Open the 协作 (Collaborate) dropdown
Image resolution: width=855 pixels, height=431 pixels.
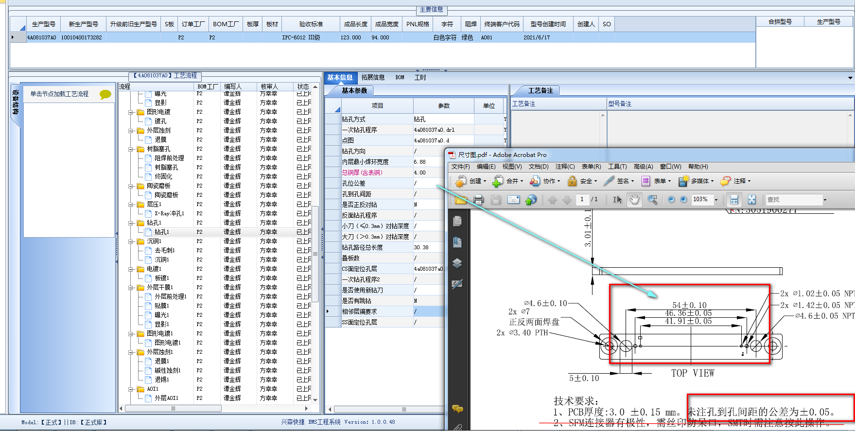click(544, 181)
